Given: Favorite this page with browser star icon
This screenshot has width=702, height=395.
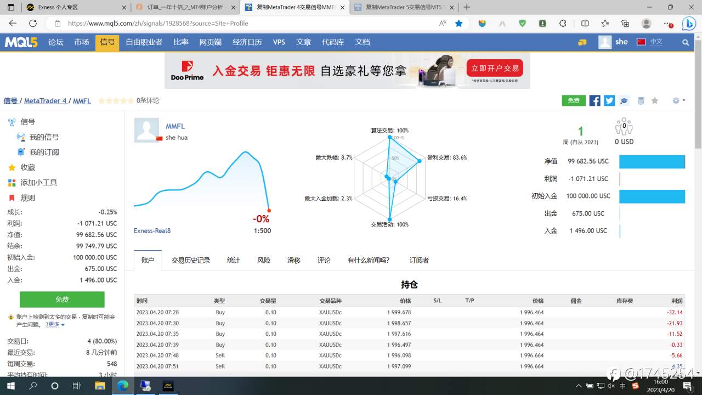Looking at the screenshot, I should coord(459,23).
